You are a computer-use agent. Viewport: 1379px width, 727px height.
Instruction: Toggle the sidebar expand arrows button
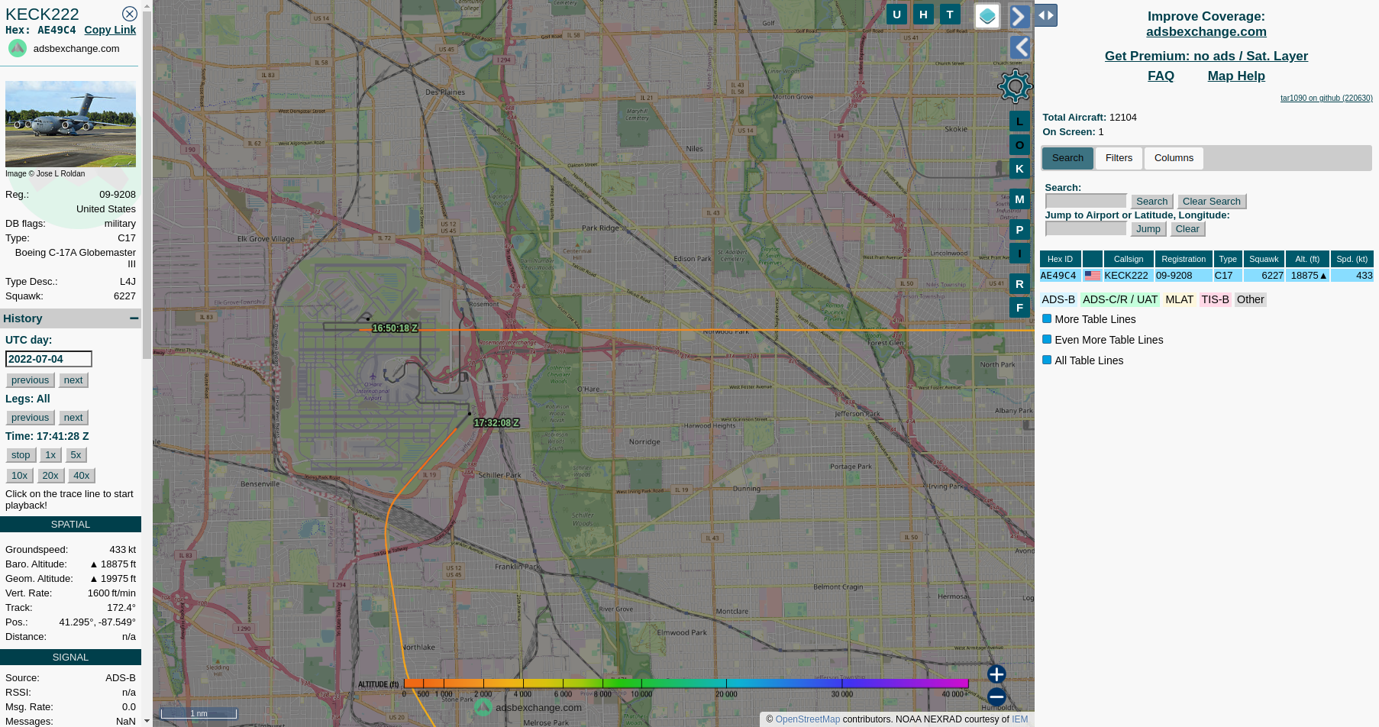(1046, 15)
